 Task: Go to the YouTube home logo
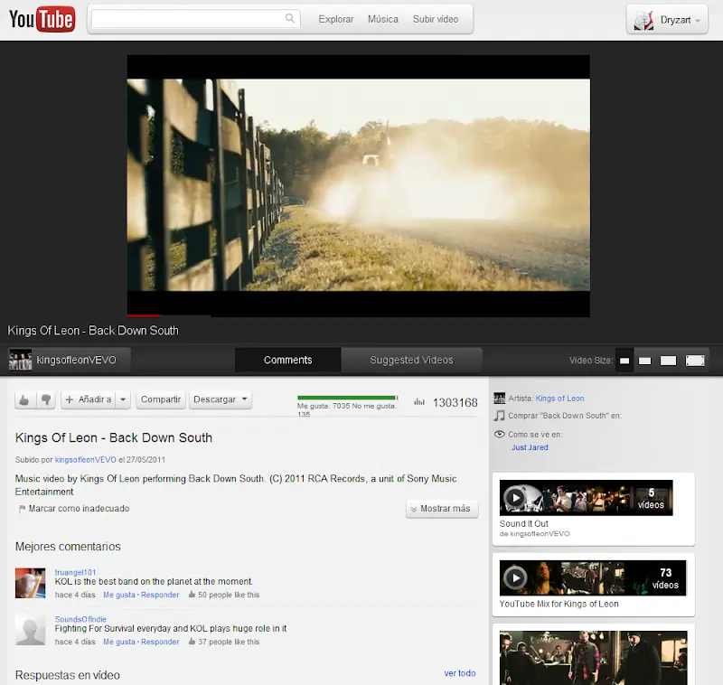point(42,19)
